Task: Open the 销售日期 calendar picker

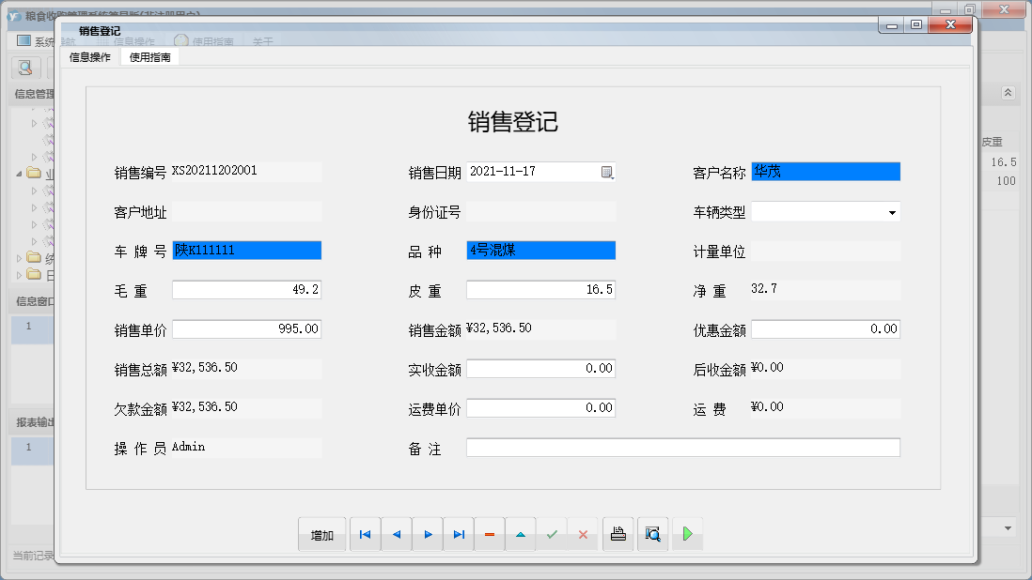Action: (608, 172)
